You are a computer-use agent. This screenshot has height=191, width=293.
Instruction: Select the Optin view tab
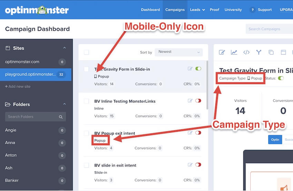275,140
